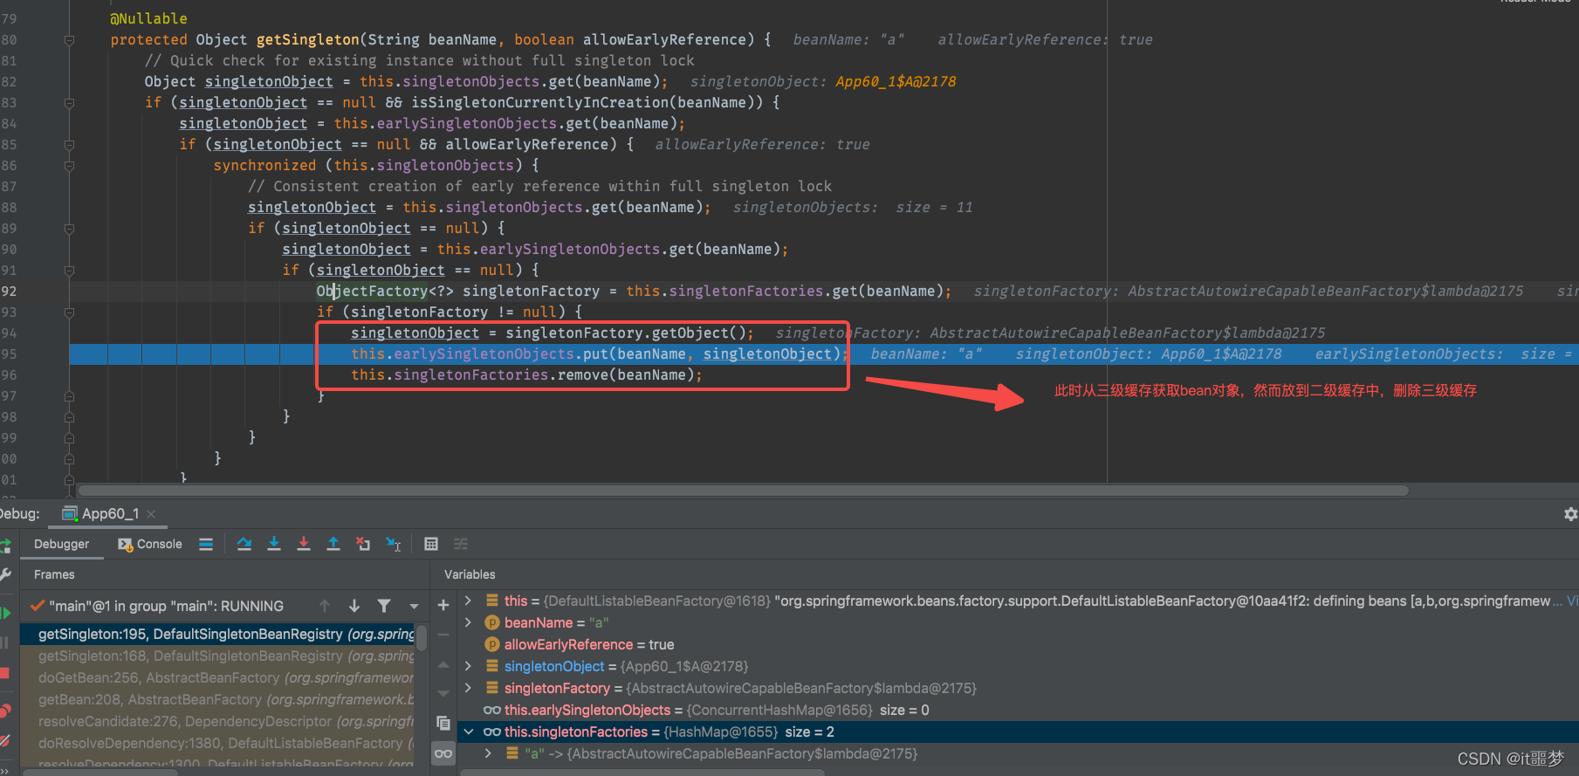Screen dimensions: 1579x776
Task: Fold getSingleton method at line 80 gutter
Action: click(x=69, y=40)
